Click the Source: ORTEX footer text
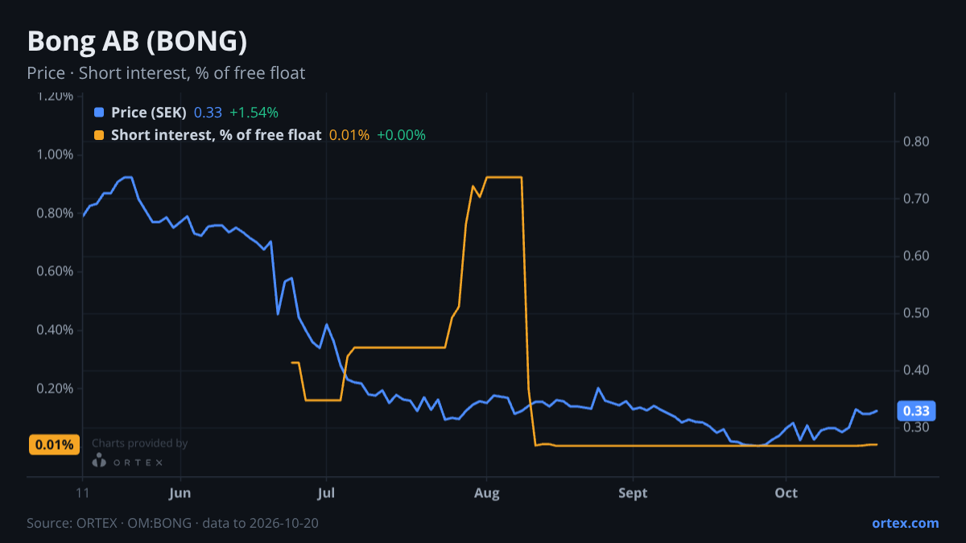966x543 pixels. (x=172, y=523)
